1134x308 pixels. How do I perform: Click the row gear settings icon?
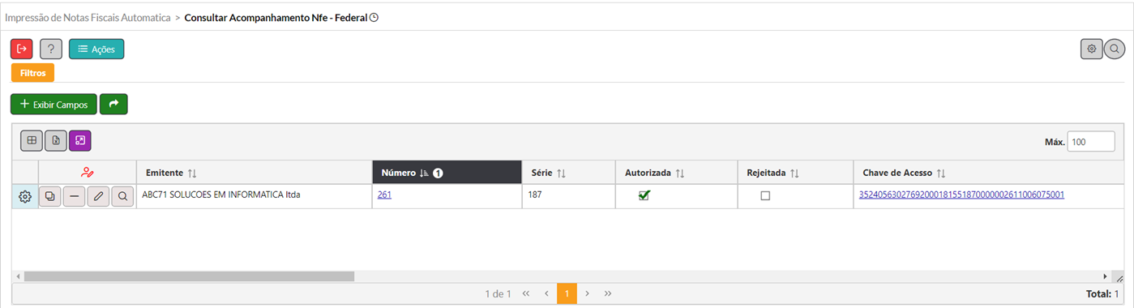(x=25, y=196)
